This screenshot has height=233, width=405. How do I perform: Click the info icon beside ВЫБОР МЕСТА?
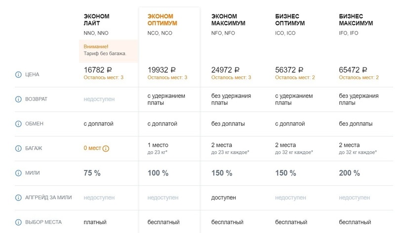18,222
